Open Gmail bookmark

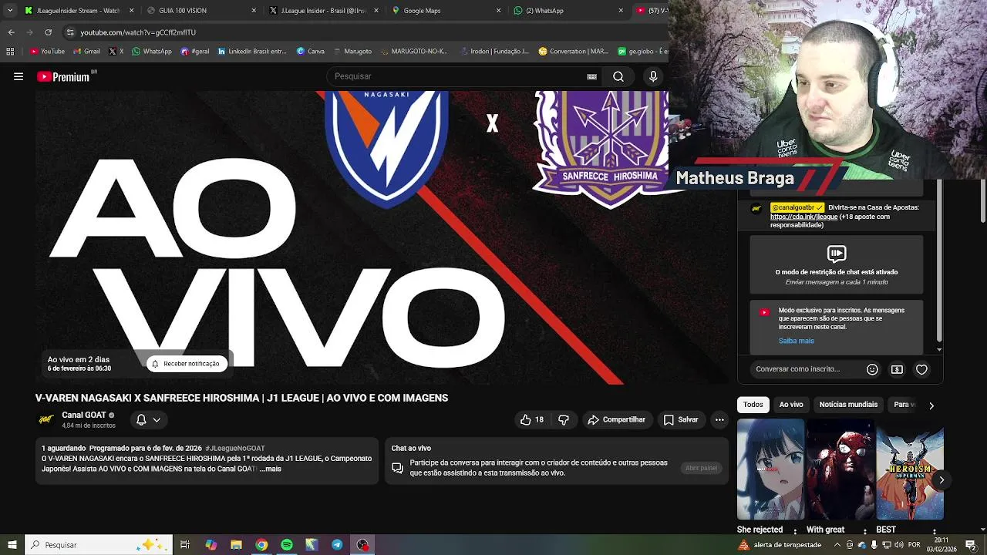(87, 52)
